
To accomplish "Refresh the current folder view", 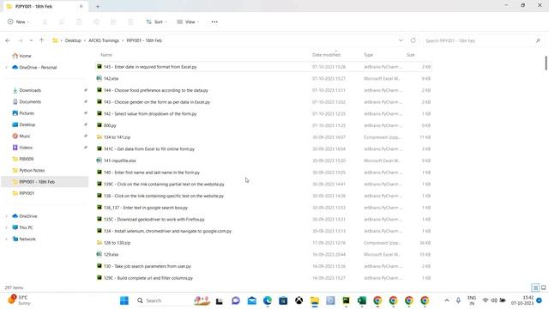I will [x=413, y=40].
